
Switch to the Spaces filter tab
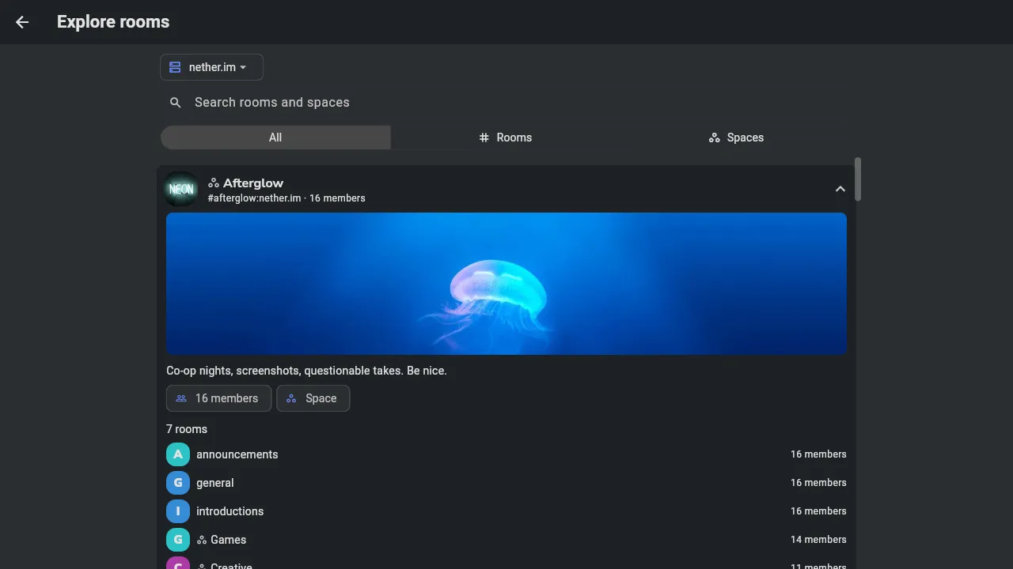pyautogui.click(x=736, y=138)
